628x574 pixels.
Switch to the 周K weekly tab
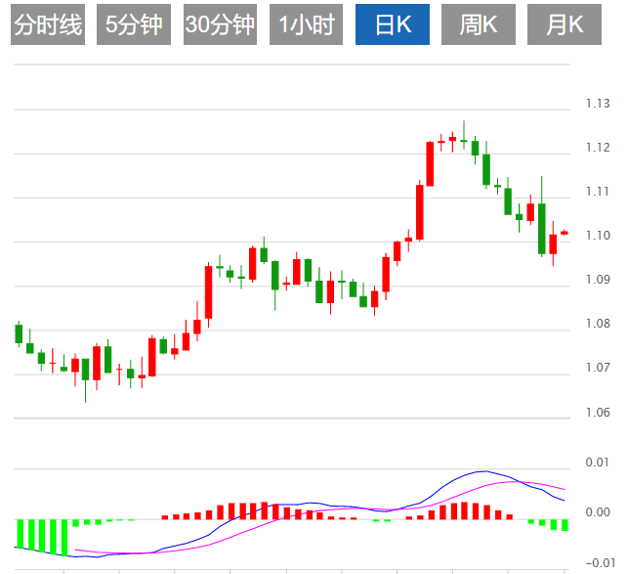pyautogui.click(x=479, y=24)
